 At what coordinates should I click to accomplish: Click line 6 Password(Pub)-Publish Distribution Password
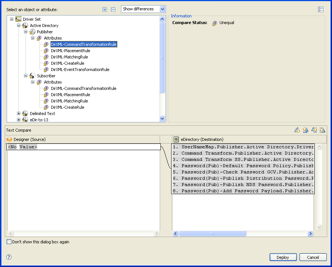coord(243,178)
